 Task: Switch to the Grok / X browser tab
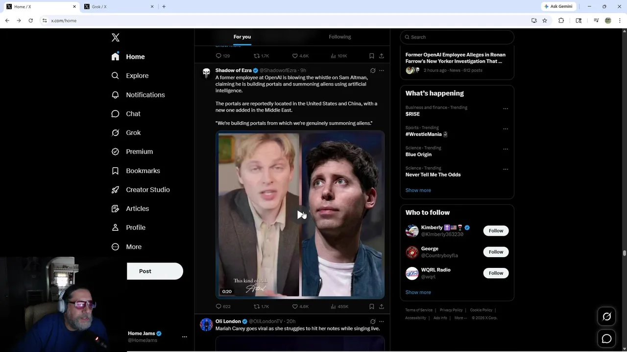click(118, 7)
